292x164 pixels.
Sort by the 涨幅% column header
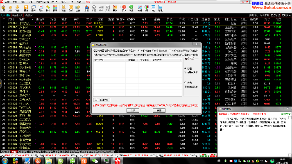click(40, 19)
